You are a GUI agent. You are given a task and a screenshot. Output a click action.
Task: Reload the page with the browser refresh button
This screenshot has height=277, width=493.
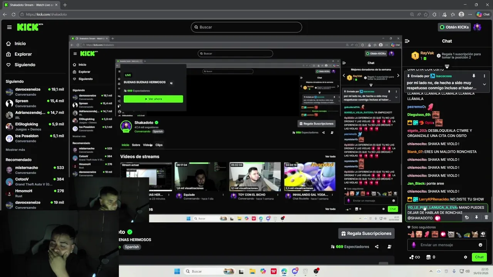point(13,15)
